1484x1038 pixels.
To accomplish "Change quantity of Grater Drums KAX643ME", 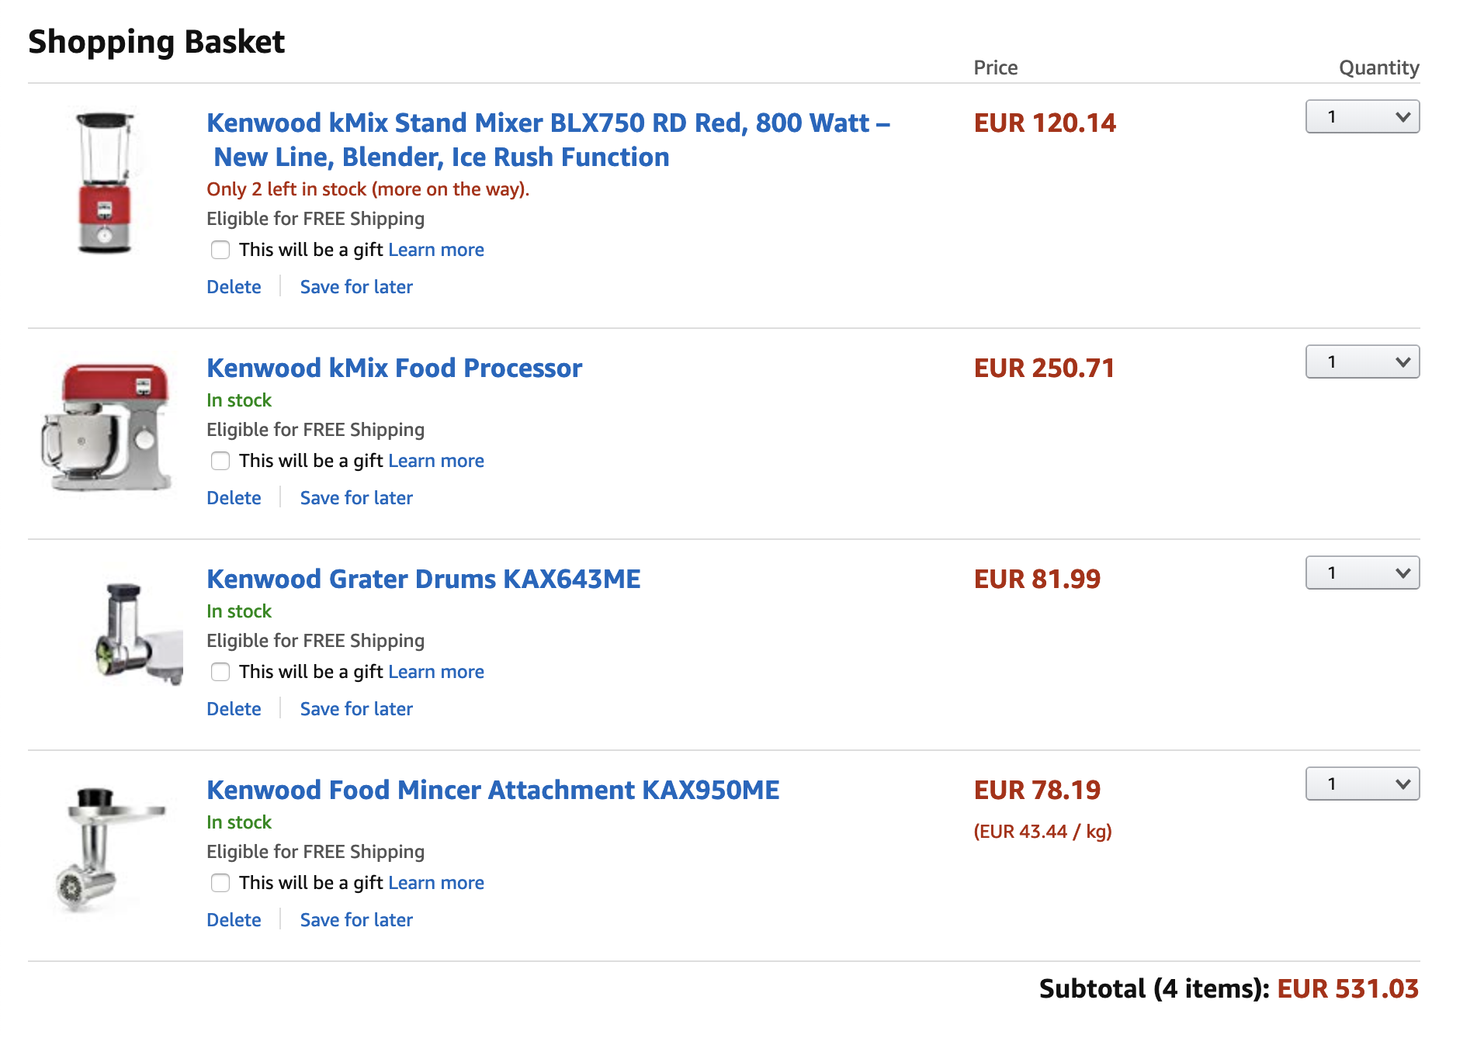I will click(x=1362, y=573).
